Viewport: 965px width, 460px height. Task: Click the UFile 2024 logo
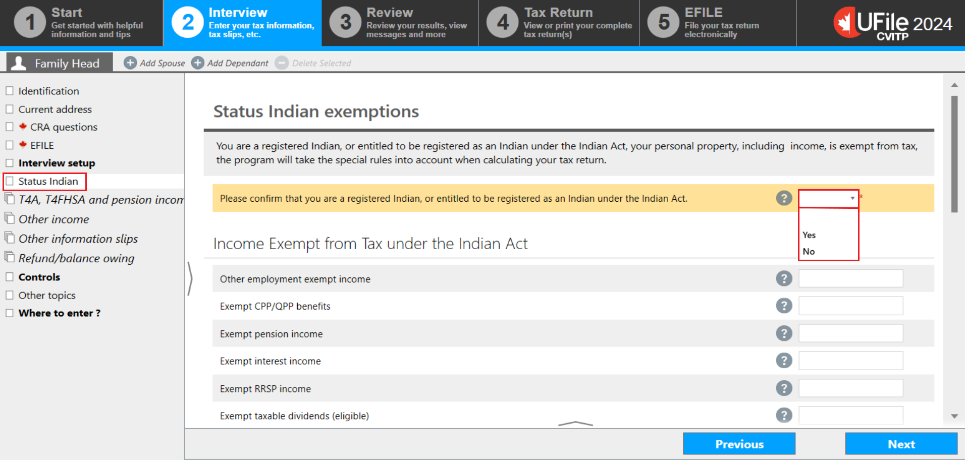pos(892,23)
